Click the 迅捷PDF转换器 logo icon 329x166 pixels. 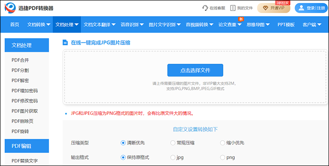click(x=10, y=8)
